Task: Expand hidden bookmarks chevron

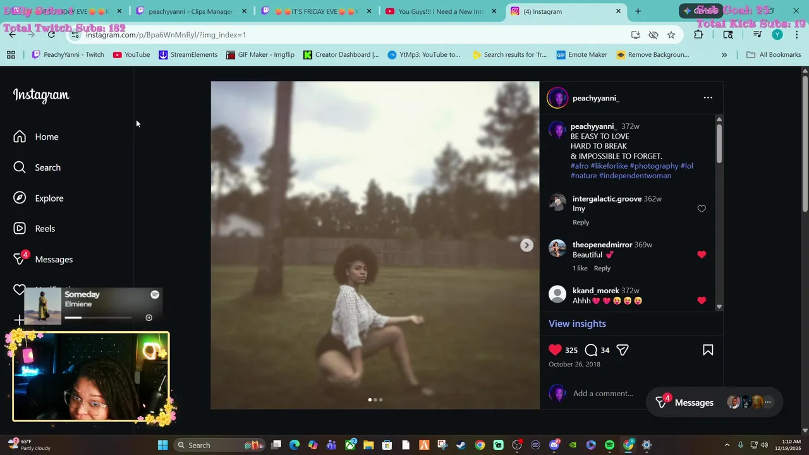Action: click(724, 55)
